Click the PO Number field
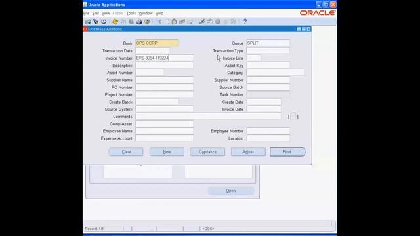Viewport: 420px width, 236px height. (x=165, y=87)
